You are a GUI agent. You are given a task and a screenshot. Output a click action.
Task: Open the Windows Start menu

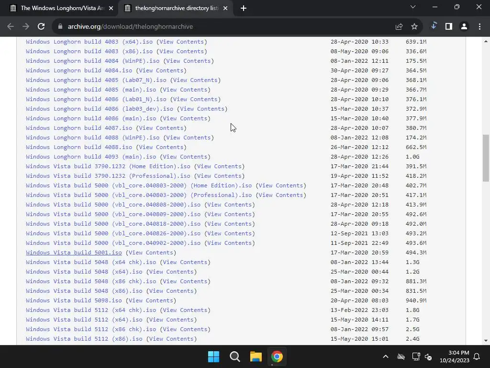(x=214, y=356)
